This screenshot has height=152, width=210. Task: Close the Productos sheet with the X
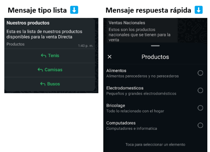point(110,57)
